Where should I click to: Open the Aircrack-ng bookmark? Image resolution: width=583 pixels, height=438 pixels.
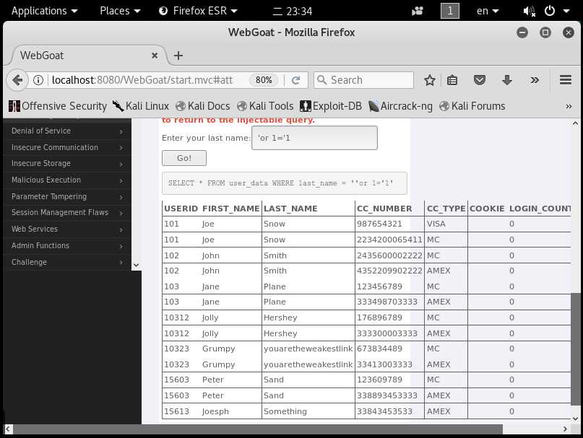[400, 106]
